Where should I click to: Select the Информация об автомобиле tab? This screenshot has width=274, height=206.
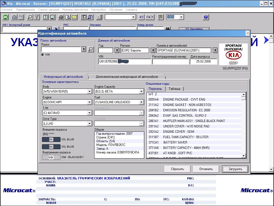[63, 77]
